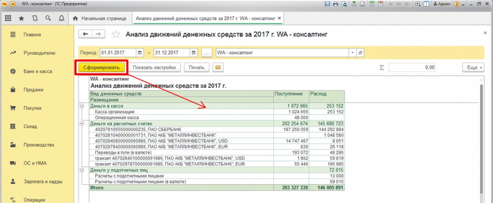The width and height of the screenshot is (493, 203).
Task: Click the Print icon in the title bar
Action: point(335,4)
